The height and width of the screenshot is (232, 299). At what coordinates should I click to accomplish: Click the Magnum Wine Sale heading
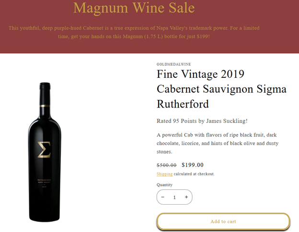pos(134,8)
